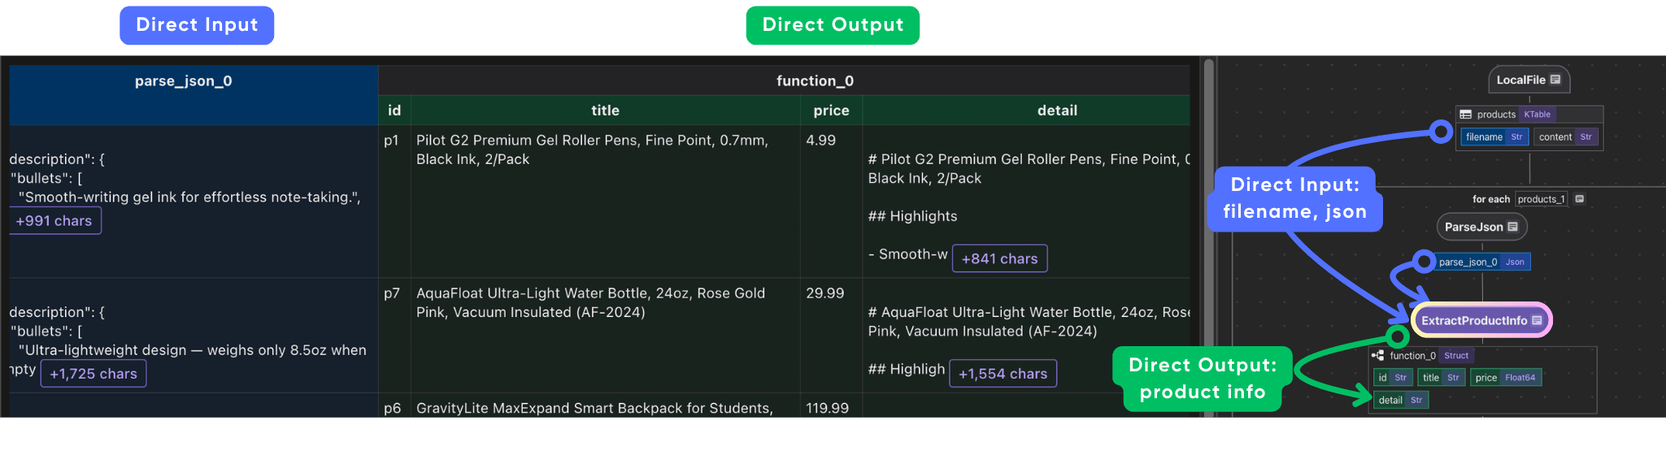The height and width of the screenshot is (451, 1666).
Task: Click the price Float64 field chip
Action: [1505, 377]
